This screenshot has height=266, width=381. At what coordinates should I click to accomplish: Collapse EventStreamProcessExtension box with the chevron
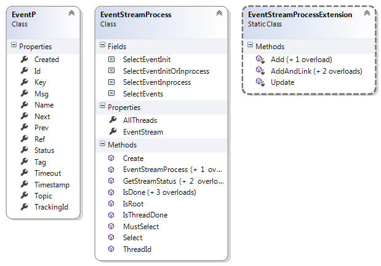coord(367,13)
